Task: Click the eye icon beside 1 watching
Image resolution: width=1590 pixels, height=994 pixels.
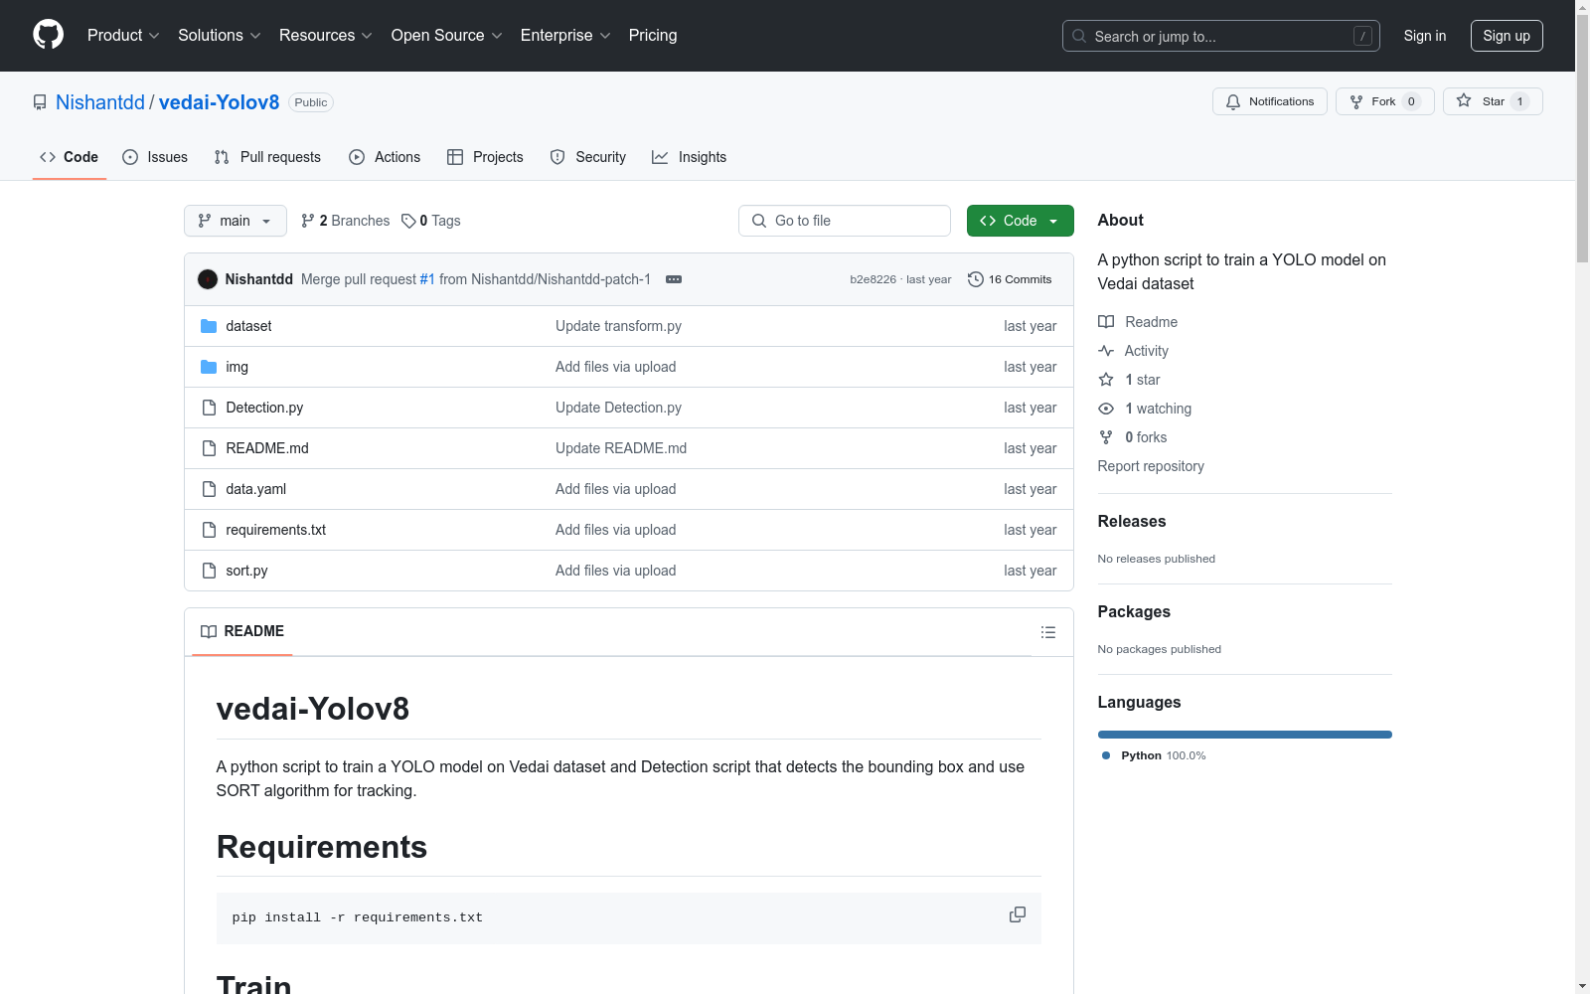Action: point(1106,409)
